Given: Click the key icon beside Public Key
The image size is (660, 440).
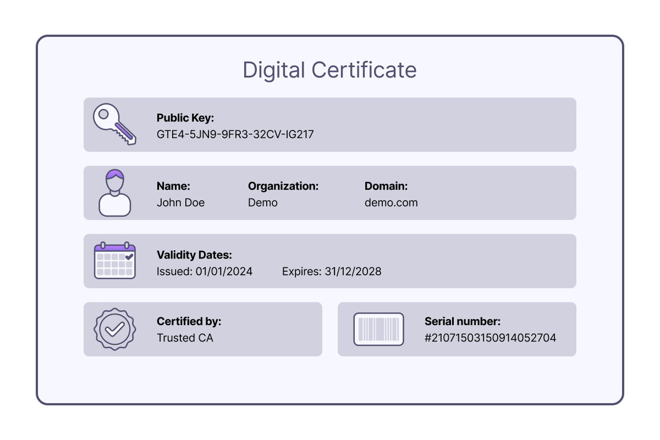Looking at the screenshot, I should pyautogui.click(x=114, y=124).
